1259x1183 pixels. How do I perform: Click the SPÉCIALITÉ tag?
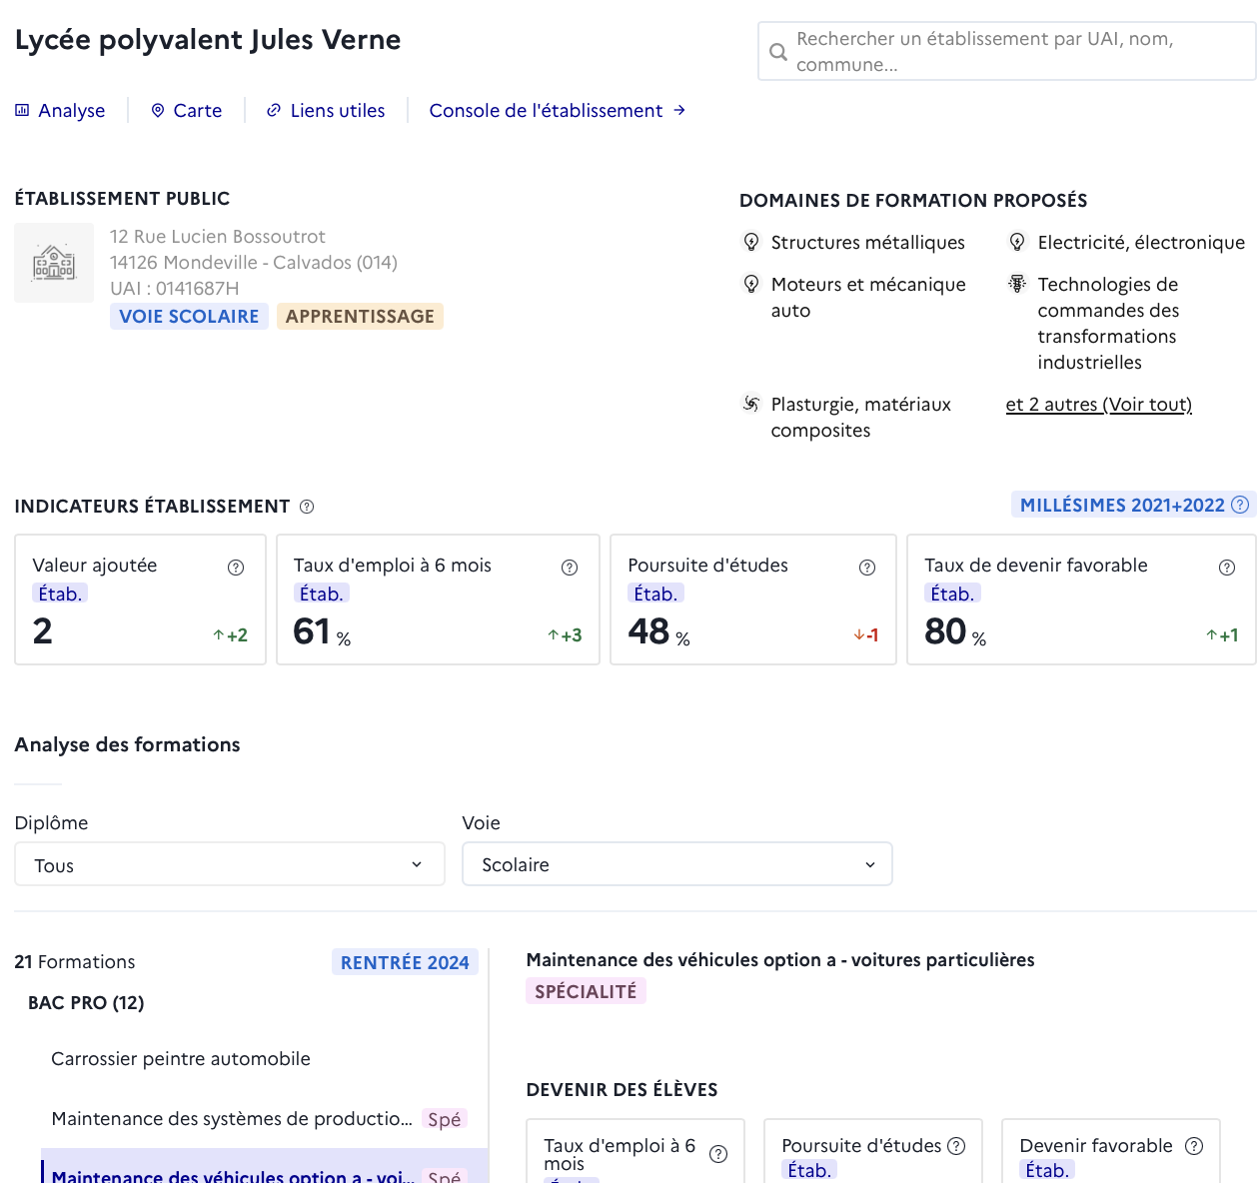click(586, 991)
